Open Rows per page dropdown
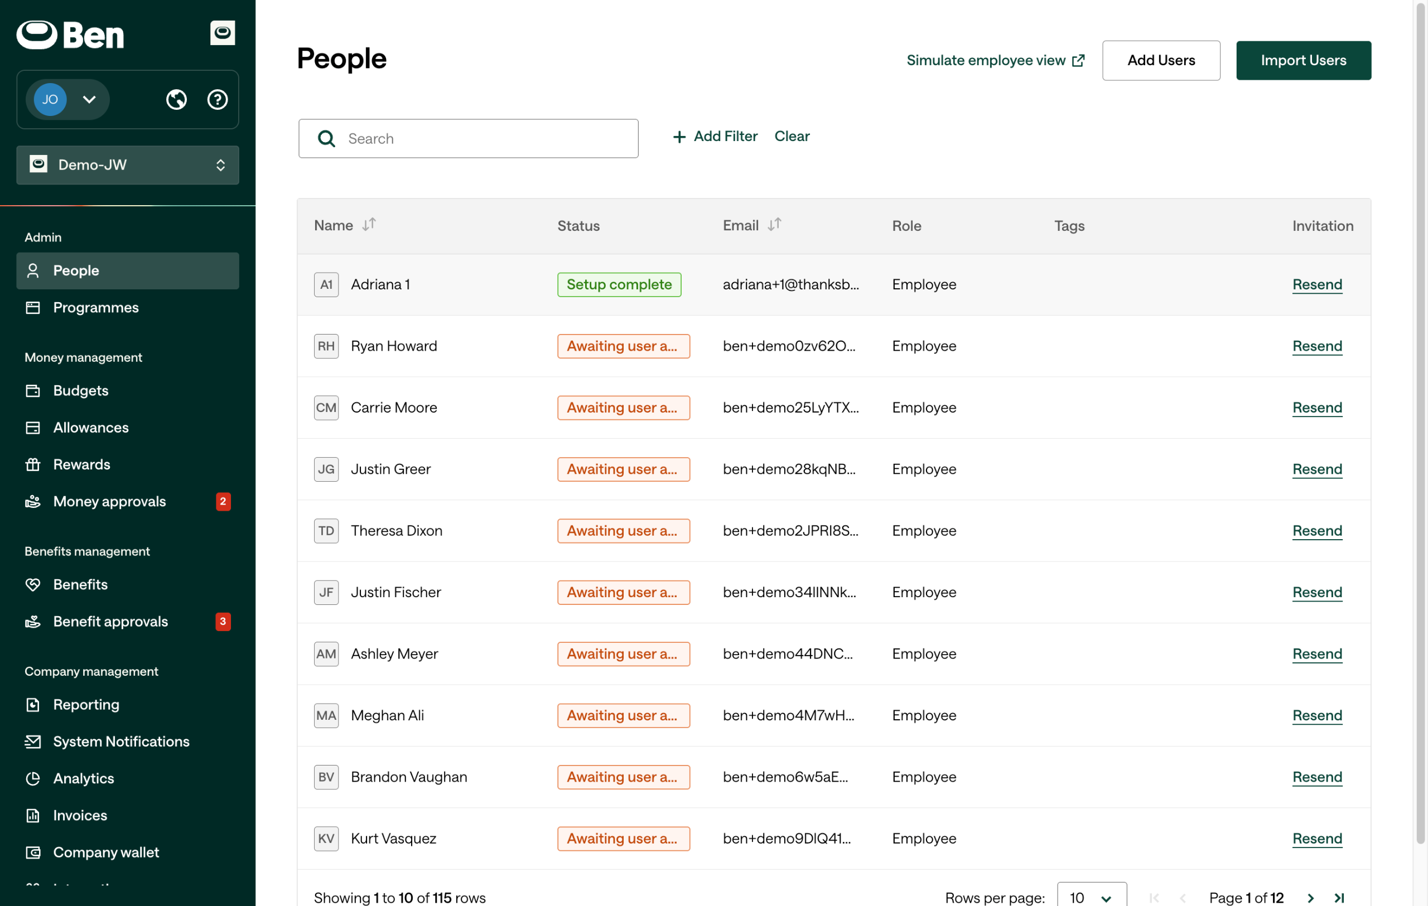The image size is (1428, 906). (1091, 897)
